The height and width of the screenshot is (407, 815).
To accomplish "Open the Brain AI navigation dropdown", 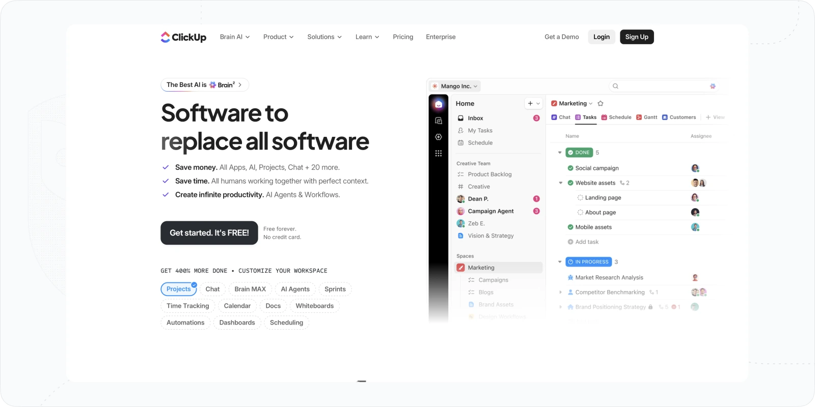I will 235,37.
